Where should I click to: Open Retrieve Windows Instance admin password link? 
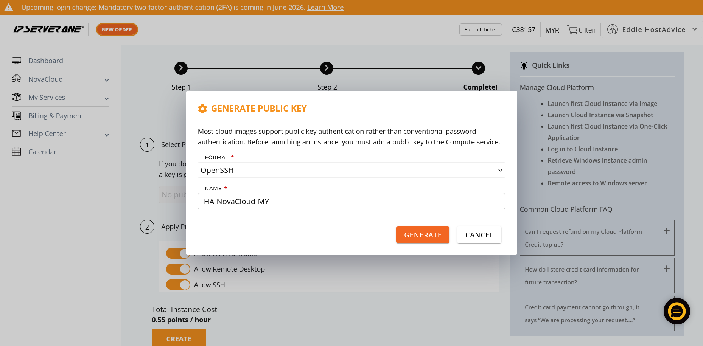click(597, 166)
